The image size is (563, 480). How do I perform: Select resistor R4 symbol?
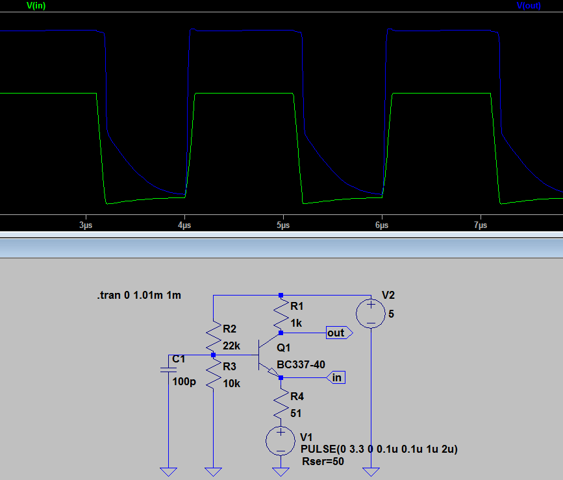(x=281, y=405)
